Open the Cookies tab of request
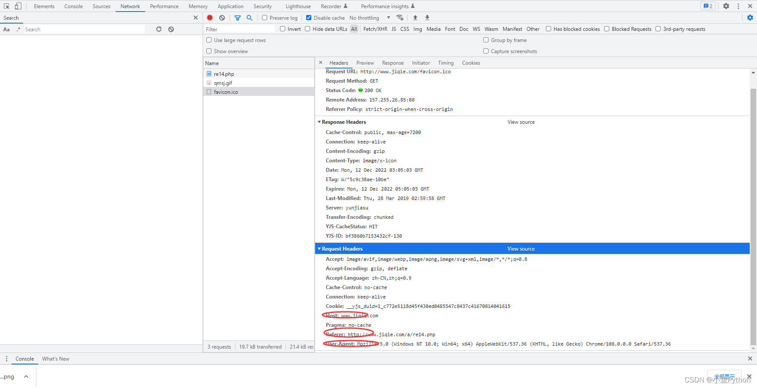 [x=471, y=63]
